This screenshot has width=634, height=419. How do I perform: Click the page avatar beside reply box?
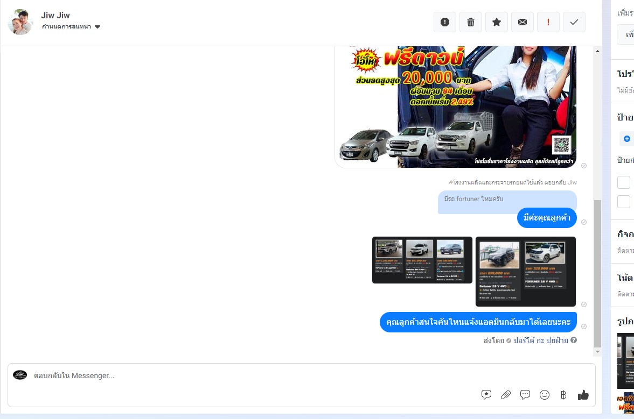(20, 375)
